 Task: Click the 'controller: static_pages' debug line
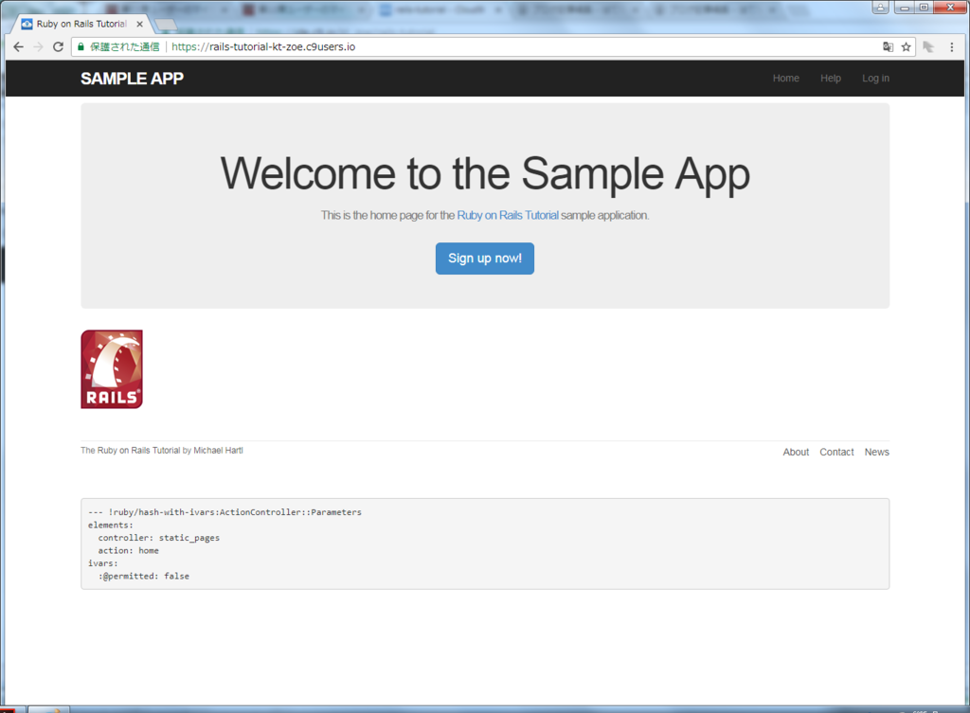coord(158,538)
